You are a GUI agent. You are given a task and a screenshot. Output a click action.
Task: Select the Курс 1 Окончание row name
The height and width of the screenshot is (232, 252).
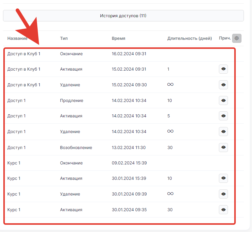[14, 163]
